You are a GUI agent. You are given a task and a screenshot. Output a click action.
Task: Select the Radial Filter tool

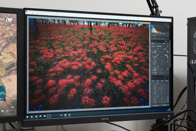(x=162, y=39)
